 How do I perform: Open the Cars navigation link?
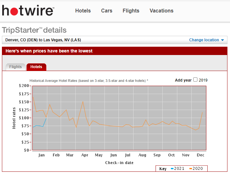tap(107, 11)
